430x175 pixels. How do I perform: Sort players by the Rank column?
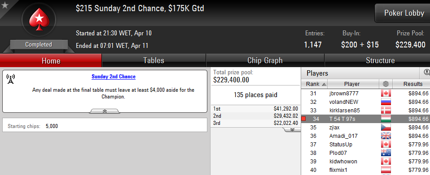pyautogui.click(x=314, y=84)
